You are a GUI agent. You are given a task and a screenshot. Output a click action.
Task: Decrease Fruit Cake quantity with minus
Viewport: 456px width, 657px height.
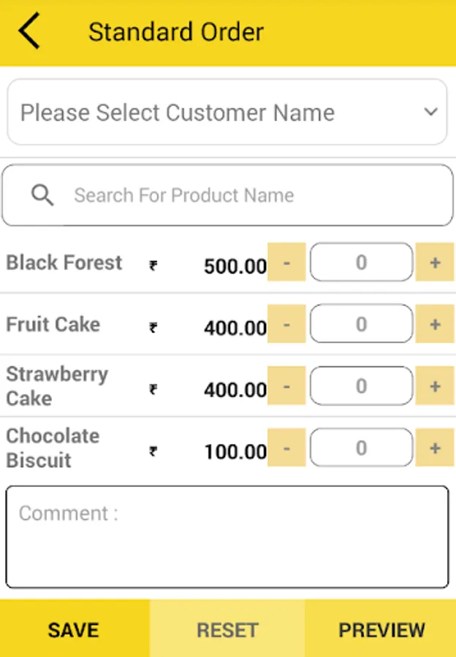pos(286,324)
